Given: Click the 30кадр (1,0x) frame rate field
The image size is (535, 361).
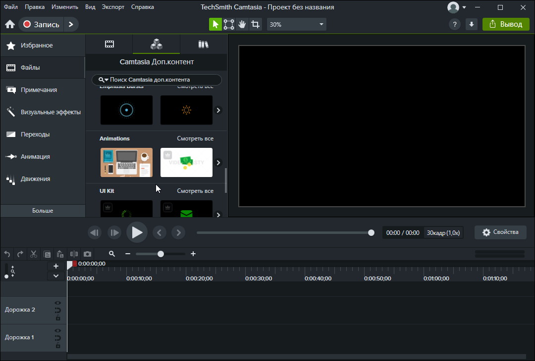Looking at the screenshot, I should pyautogui.click(x=443, y=232).
